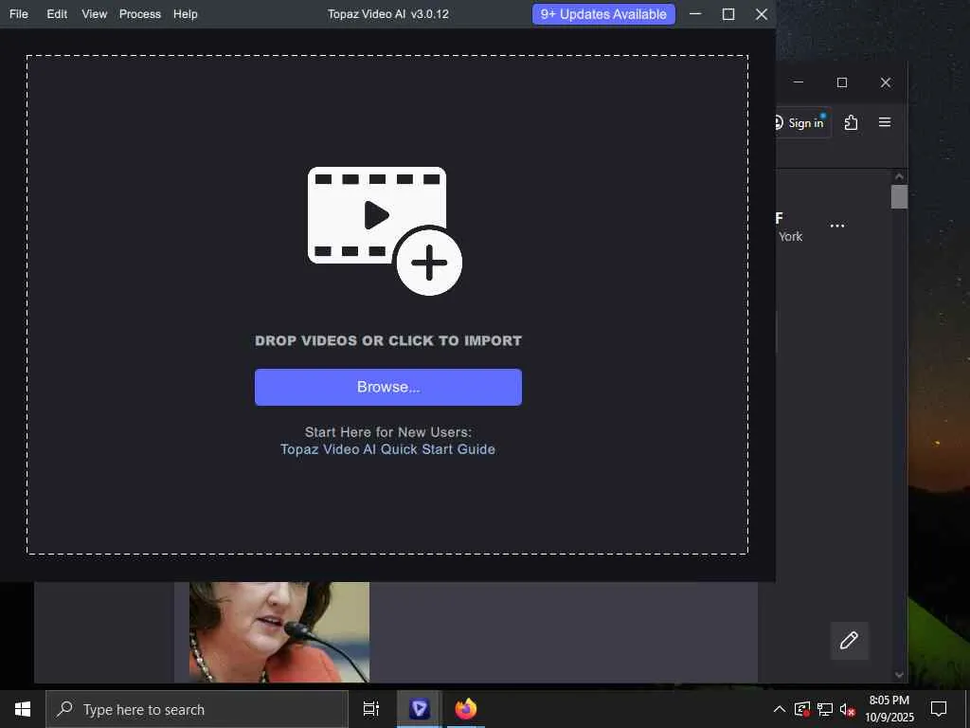The width and height of the screenshot is (970, 728).
Task: Click the film strip import video icon
Action: pos(385,230)
